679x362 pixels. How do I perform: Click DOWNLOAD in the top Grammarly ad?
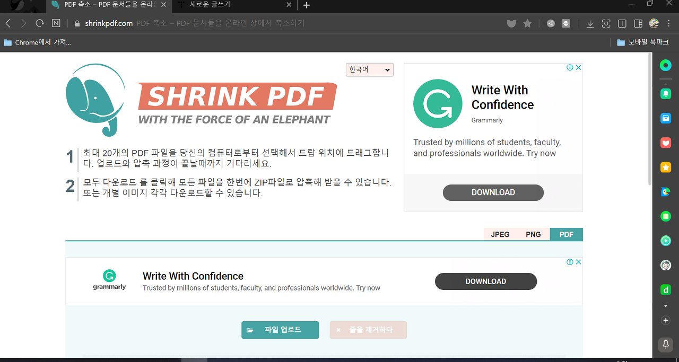click(493, 192)
